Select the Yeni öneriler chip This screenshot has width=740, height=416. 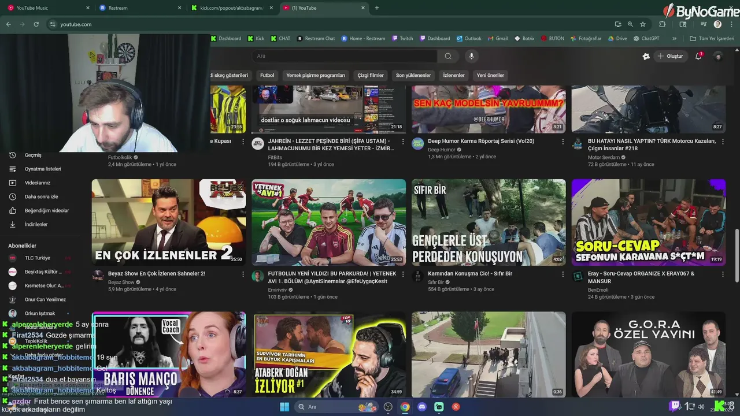(490, 75)
